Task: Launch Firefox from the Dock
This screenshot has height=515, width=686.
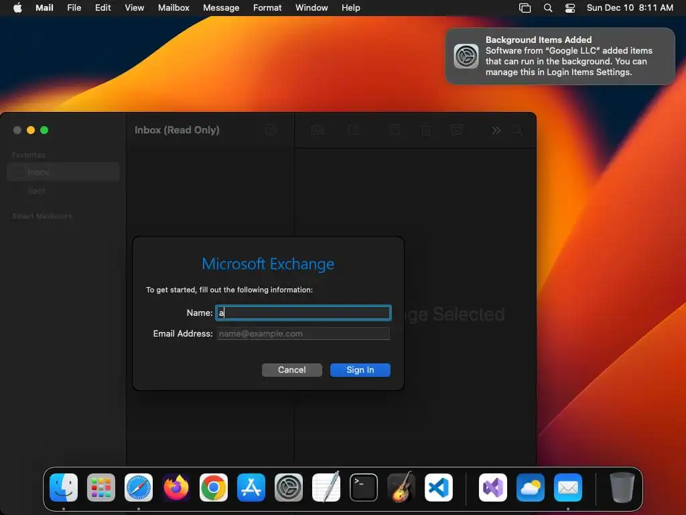Action: click(x=176, y=488)
